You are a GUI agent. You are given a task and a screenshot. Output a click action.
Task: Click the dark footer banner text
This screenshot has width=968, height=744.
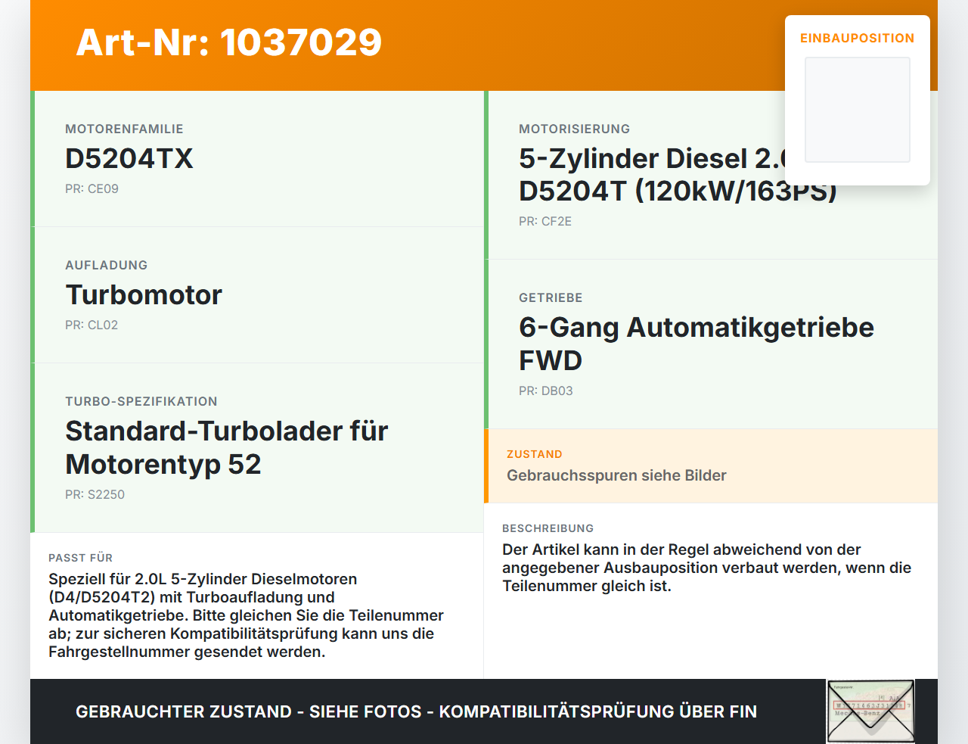point(416,711)
